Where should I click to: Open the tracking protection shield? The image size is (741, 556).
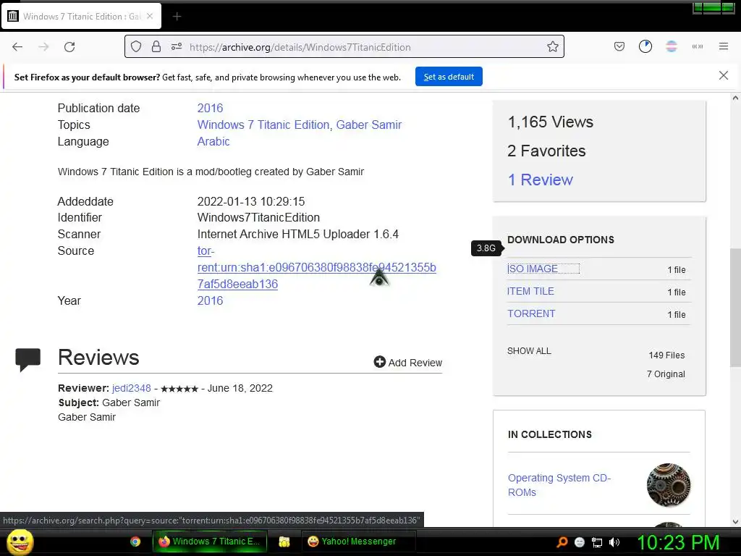[x=136, y=47]
